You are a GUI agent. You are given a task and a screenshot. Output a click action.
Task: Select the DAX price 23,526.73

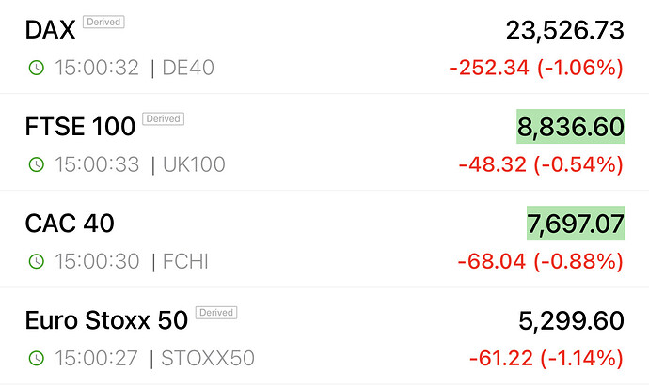click(564, 30)
